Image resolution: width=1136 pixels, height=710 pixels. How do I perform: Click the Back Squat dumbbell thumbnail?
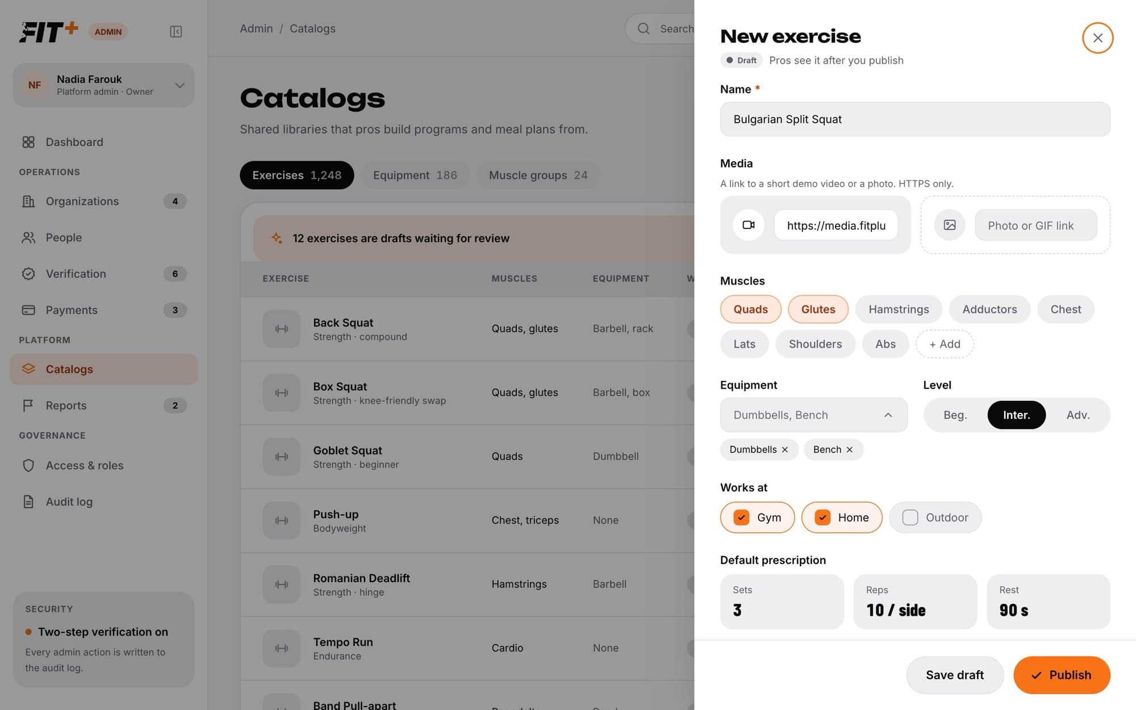pos(281,329)
